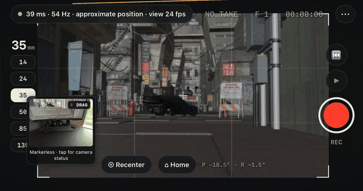363x191 pixels.
Task: Click the F 1 frame counter
Action: click(x=262, y=15)
